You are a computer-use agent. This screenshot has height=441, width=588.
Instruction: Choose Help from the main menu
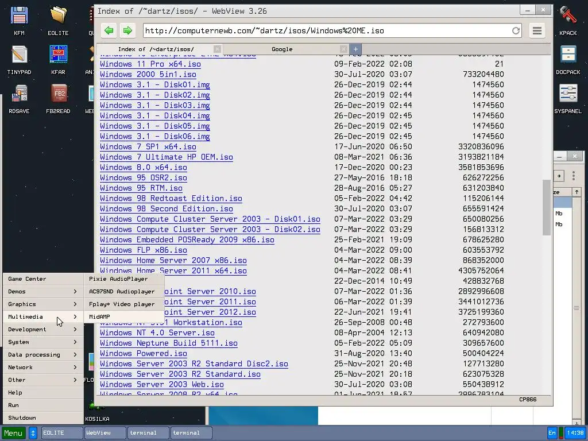pos(42,393)
